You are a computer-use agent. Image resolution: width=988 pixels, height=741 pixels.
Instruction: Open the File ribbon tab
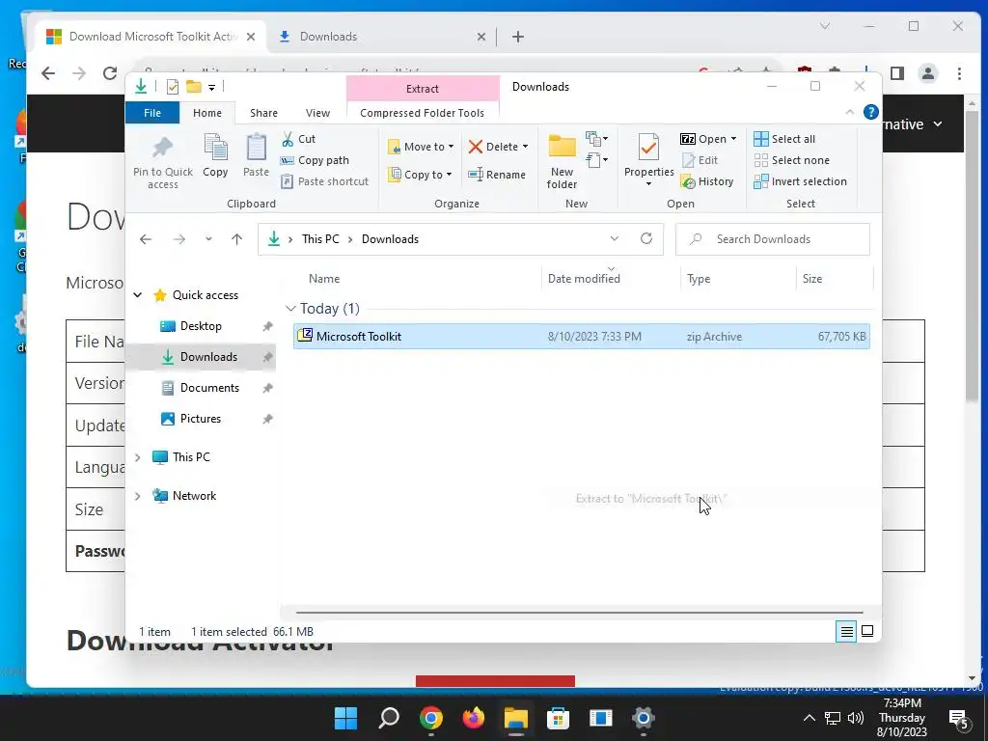(x=152, y=113)
